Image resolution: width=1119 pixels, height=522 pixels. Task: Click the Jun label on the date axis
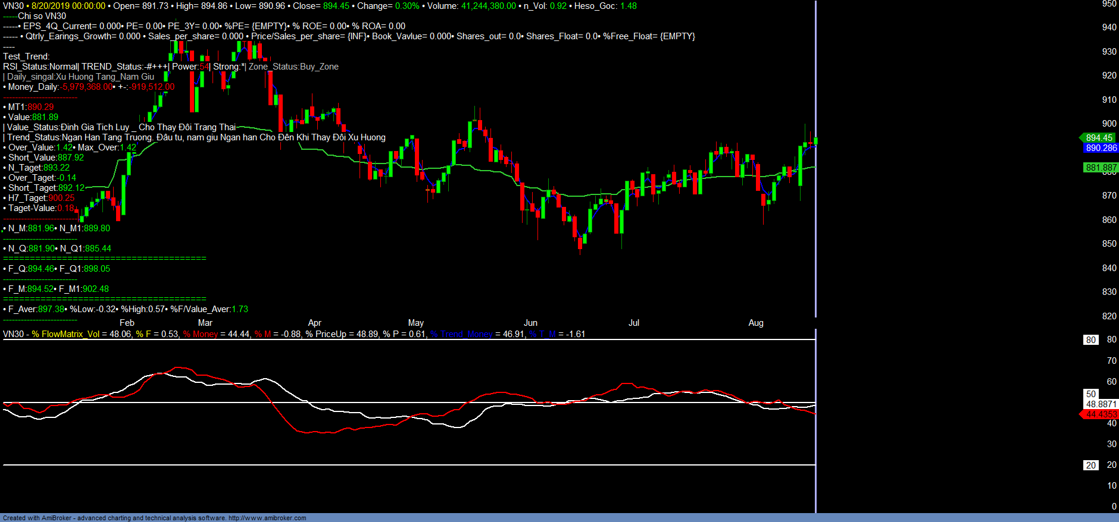click(530, 323)
